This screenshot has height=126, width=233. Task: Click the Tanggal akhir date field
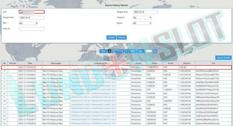point(31,17)
